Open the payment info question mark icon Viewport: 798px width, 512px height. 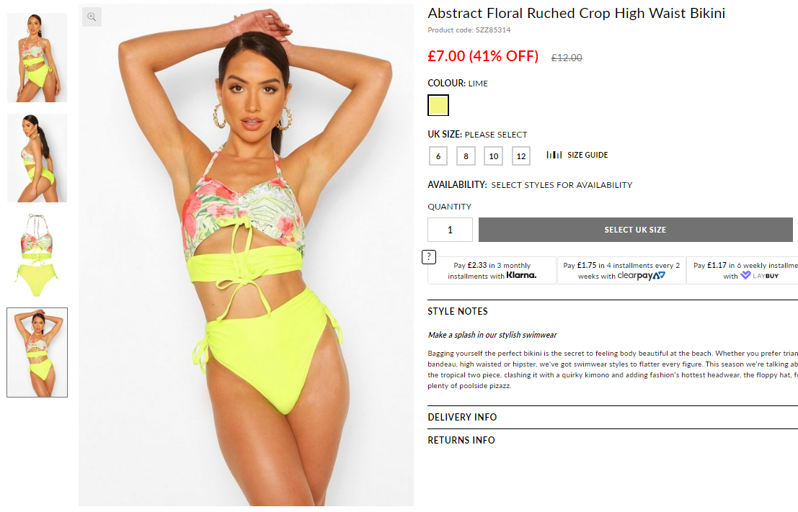tap(429, 257)
